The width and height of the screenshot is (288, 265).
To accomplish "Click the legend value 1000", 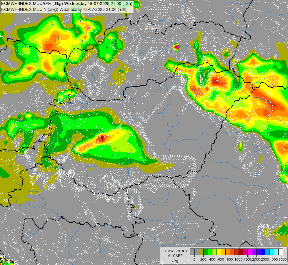I will [x=239, y=259].
